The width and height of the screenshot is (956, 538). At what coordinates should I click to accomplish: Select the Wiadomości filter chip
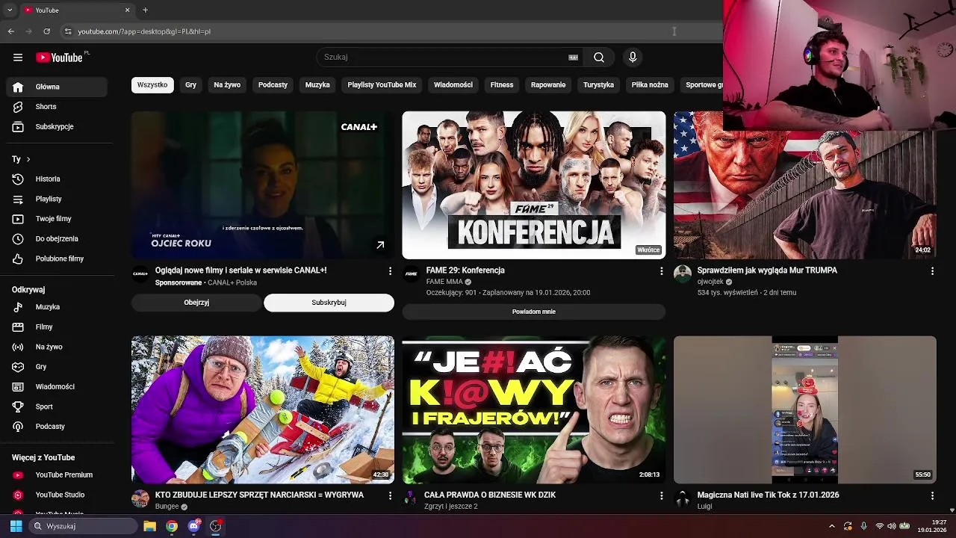point(453,85)
